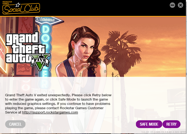187x134 pixels.
Task: Click the exited unexpectedly error message text
Action: point(58,104)
